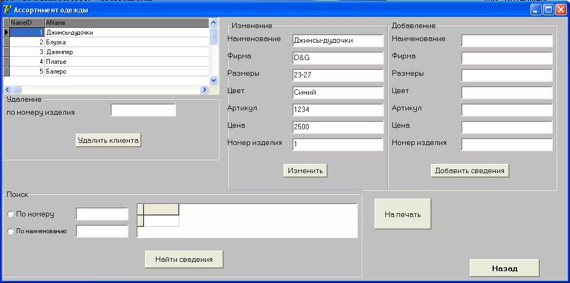This screenshot has width=570, height=283.
Task: Click the "AName" column header
Action: pos(127,23)
